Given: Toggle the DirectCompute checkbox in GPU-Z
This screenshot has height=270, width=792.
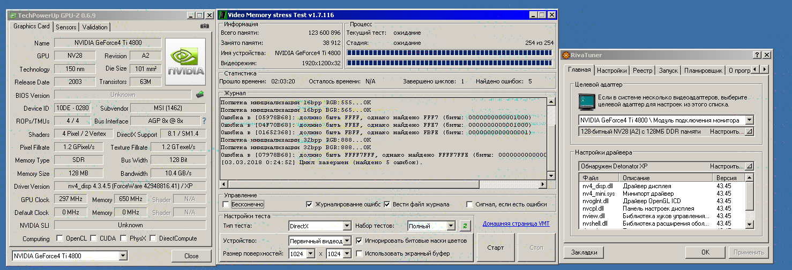Looking at the screenshot, I should [x=153, y=238].
